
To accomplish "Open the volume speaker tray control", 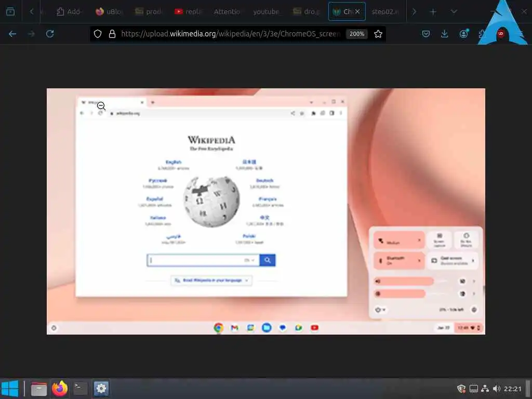I will coord(497,389).
